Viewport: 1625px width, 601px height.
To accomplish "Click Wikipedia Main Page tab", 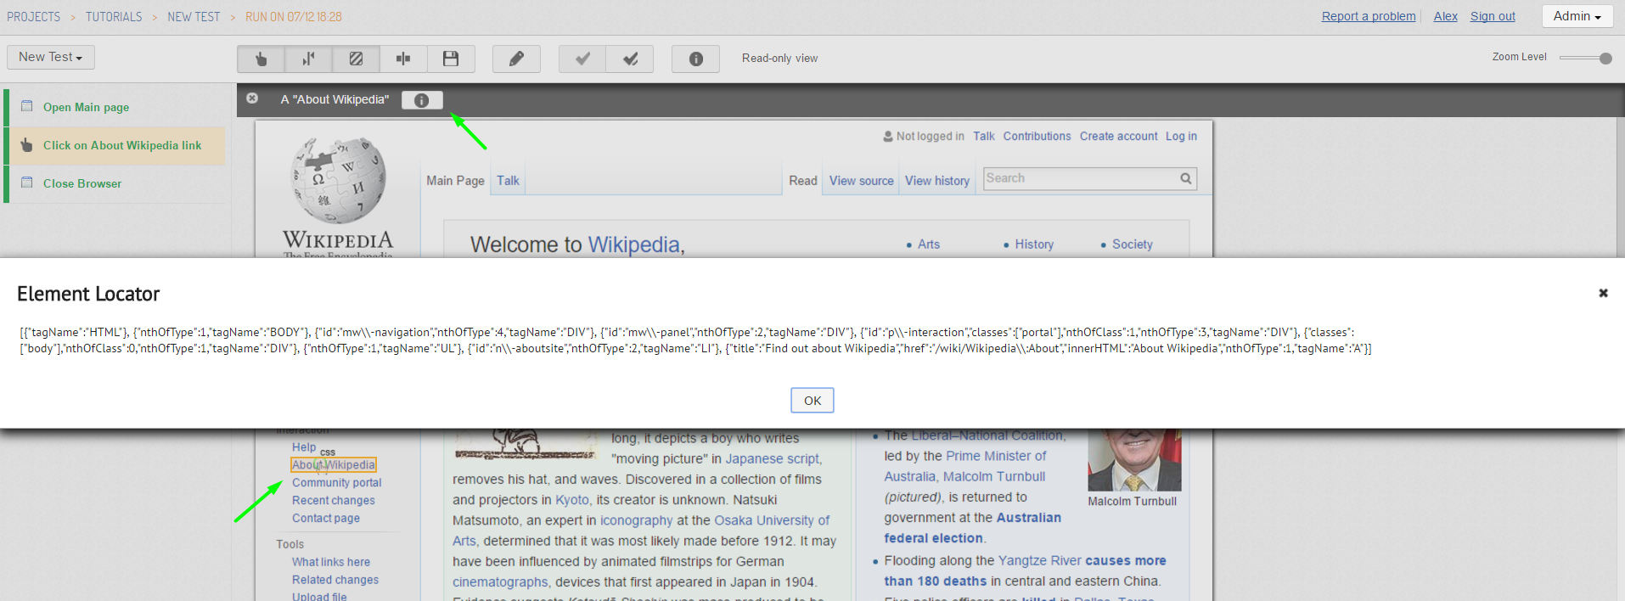I will click(455, 181).
